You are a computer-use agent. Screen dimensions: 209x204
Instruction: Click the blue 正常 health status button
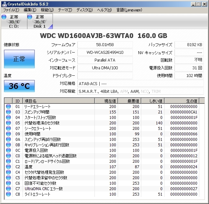point(19,59)
